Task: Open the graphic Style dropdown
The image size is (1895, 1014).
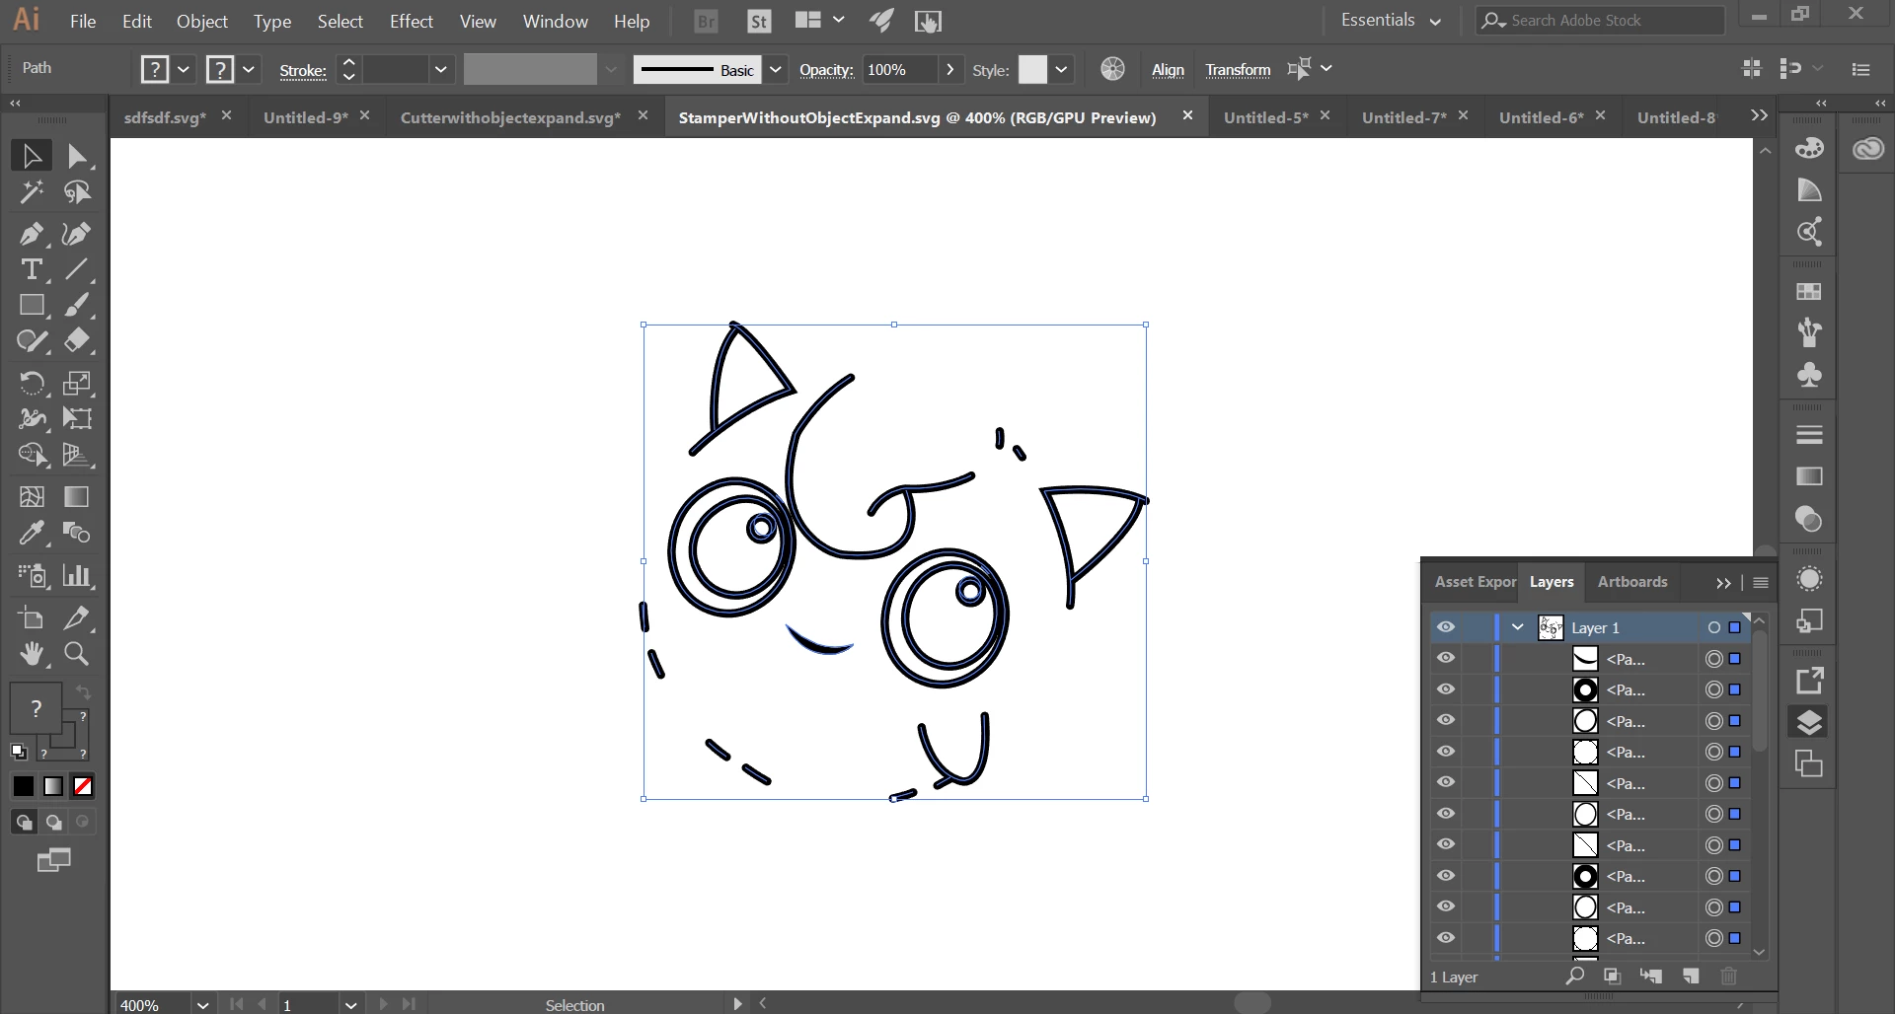Action: tap(1061, 69)
